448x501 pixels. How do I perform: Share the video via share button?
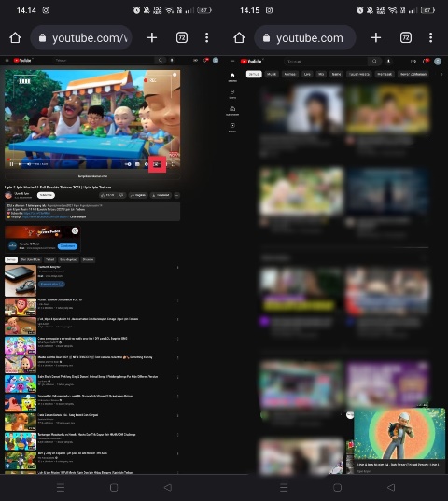[x=138, y=195]
